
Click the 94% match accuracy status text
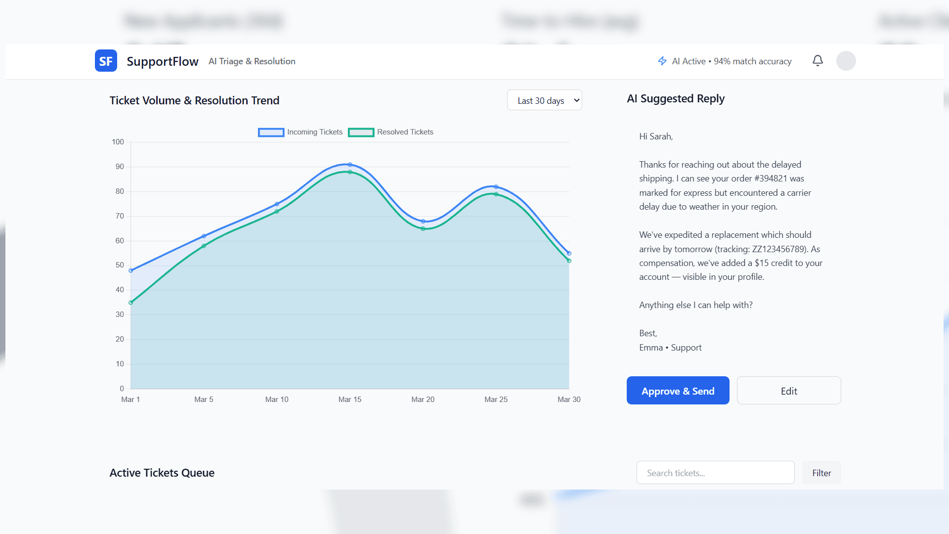click(x=752, y=61)
